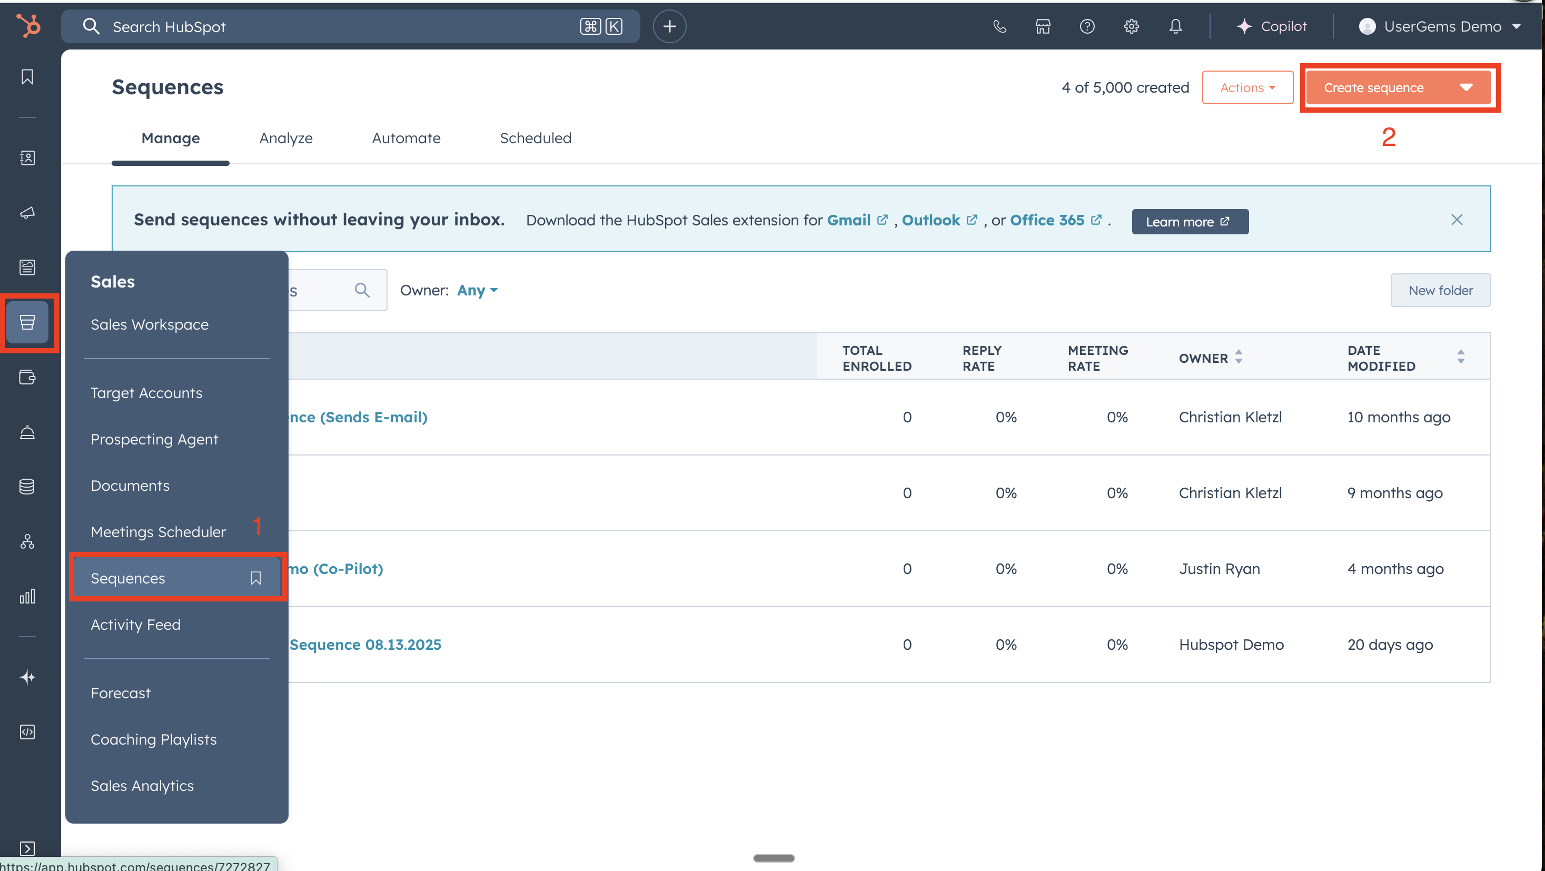Open the Service bell sidebar icon
This screenshot has width=1545, height=871.
pyautogui.click(x=27, y=432)
